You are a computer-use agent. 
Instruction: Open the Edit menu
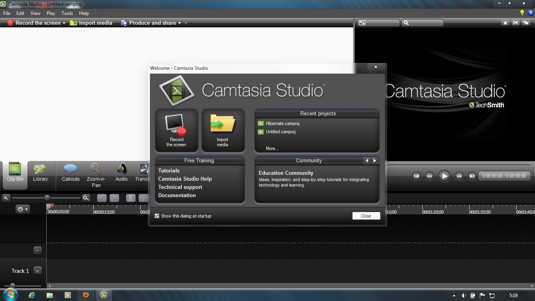pyautogui.click(x=20, y=13)
